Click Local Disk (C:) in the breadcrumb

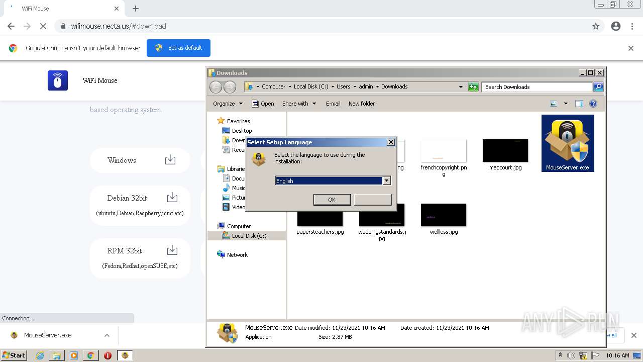[x=311, y=86]
